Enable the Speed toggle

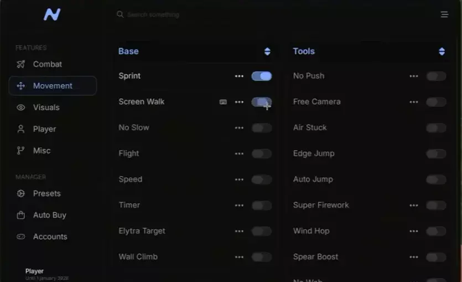(261, 180)
